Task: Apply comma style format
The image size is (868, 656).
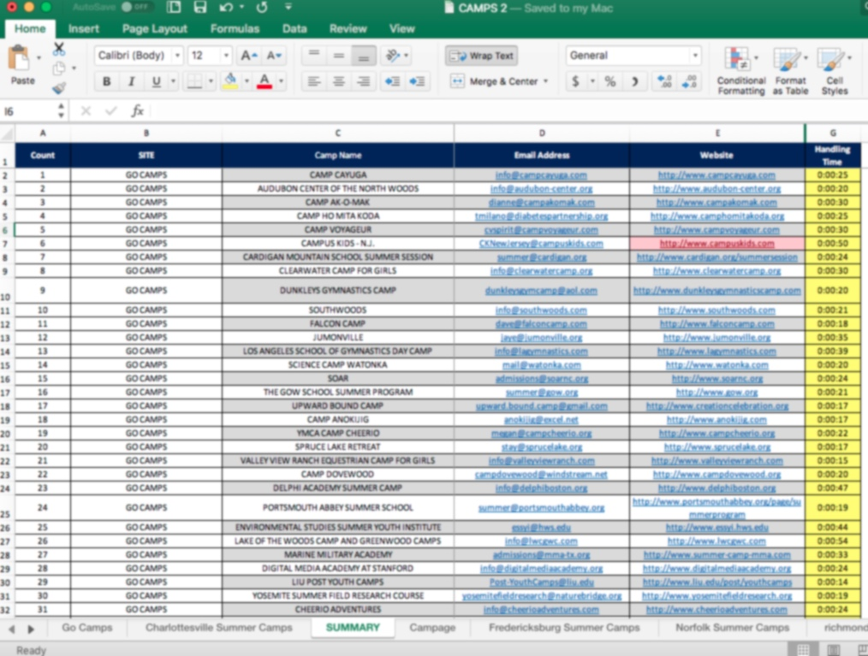Action: [634, 82]
